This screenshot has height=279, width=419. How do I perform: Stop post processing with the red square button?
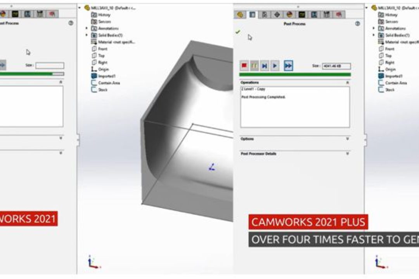[x=244, y=65]
